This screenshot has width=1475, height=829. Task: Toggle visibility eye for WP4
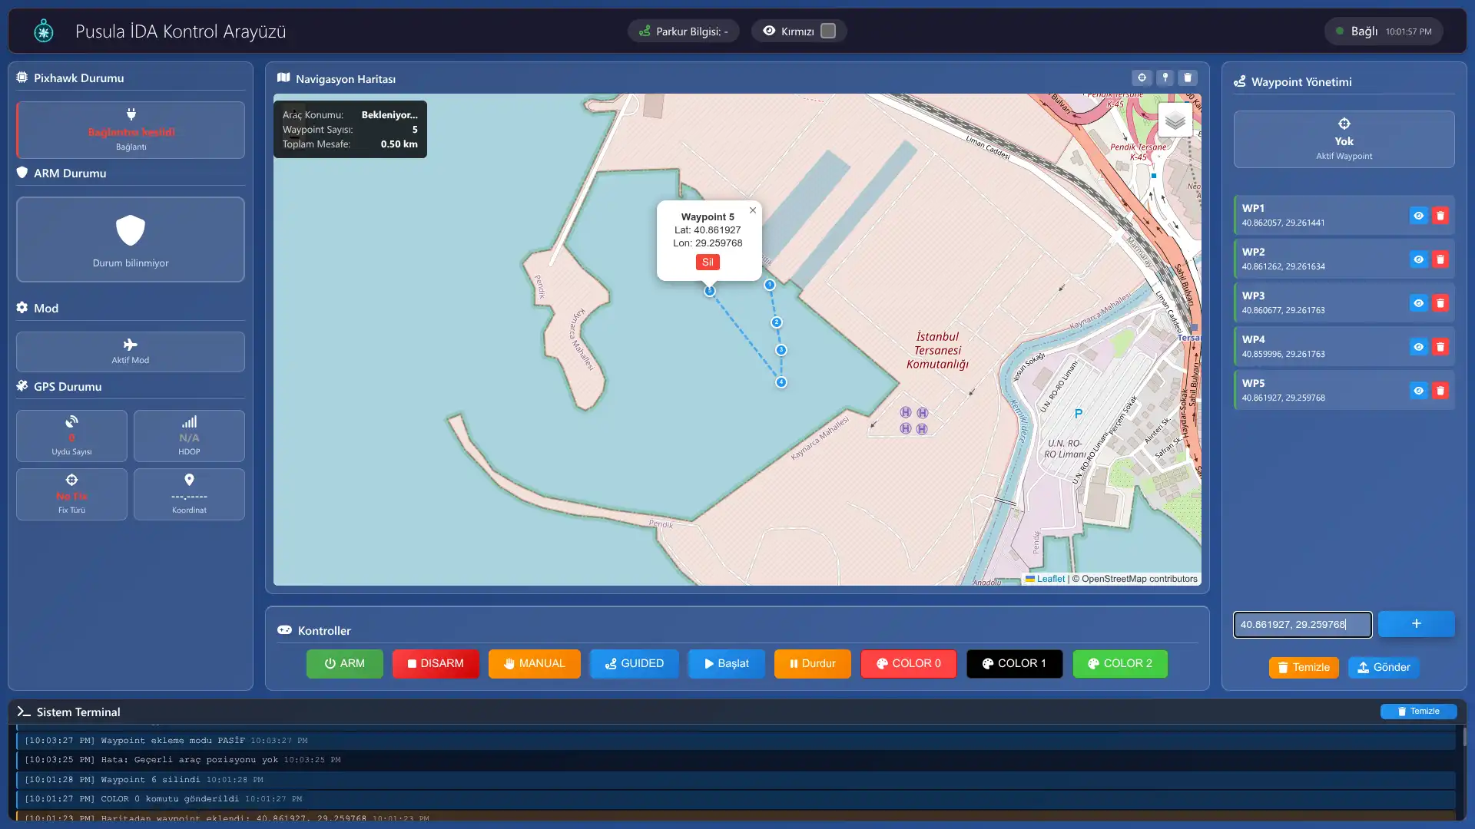(x=1418, y=347)
